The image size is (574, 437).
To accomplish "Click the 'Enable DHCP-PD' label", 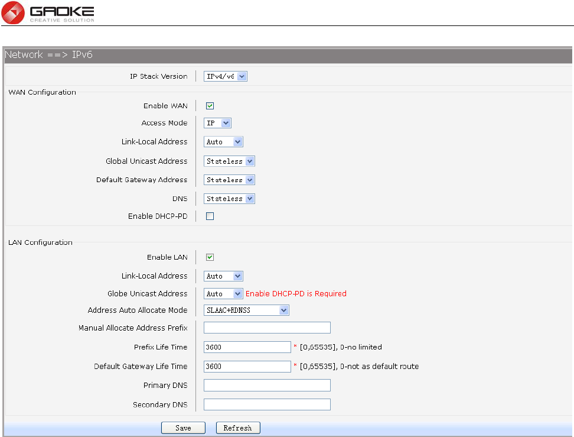I will click(x=158, y=216).
